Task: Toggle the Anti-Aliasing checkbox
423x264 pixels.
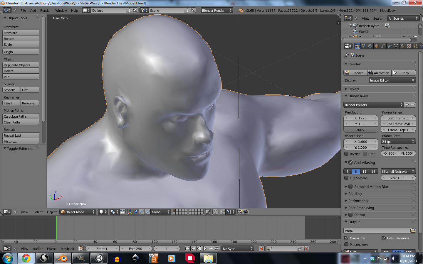Action: 350,162
